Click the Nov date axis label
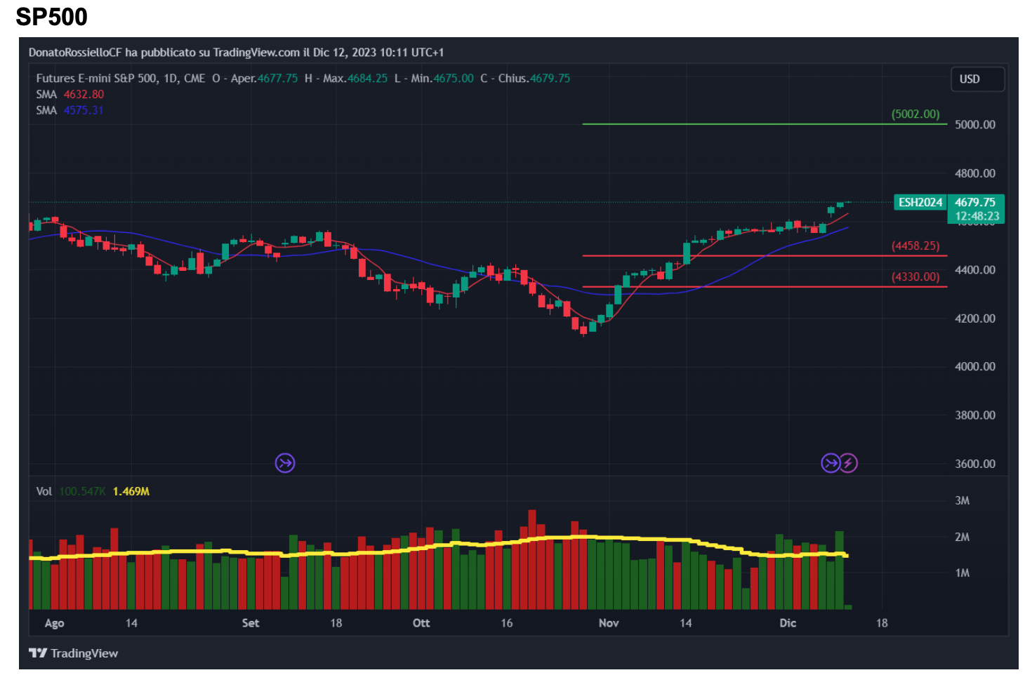Image resolution: width=1025 pixels, height=682 pixels. click(x=609, y=623)
